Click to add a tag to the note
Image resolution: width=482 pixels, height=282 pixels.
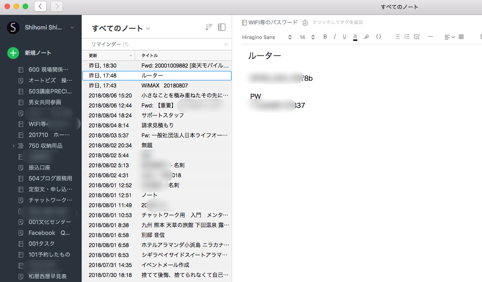point(337,23)
